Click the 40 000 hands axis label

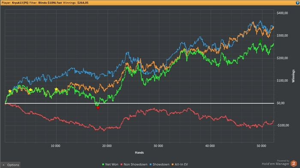click(x=210, y=146)
